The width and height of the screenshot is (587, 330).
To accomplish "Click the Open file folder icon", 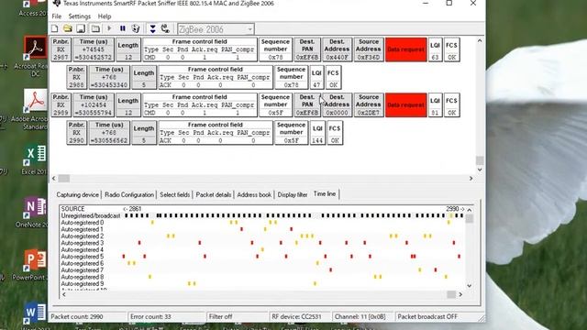I will [x=68, y=28].
